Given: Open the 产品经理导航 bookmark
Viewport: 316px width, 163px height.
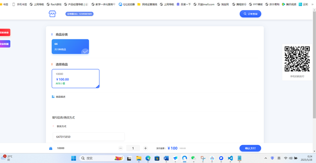Looking at the screenshot, I should click(x=76, y=4).
